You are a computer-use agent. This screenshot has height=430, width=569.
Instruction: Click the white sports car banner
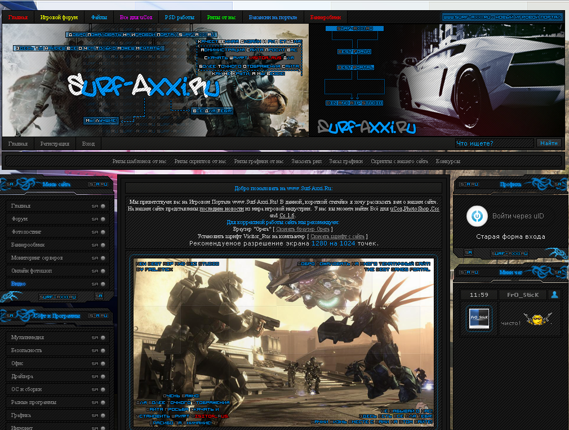437,80
